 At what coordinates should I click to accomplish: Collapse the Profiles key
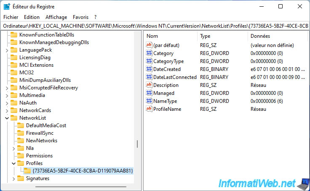pos(14,163)
